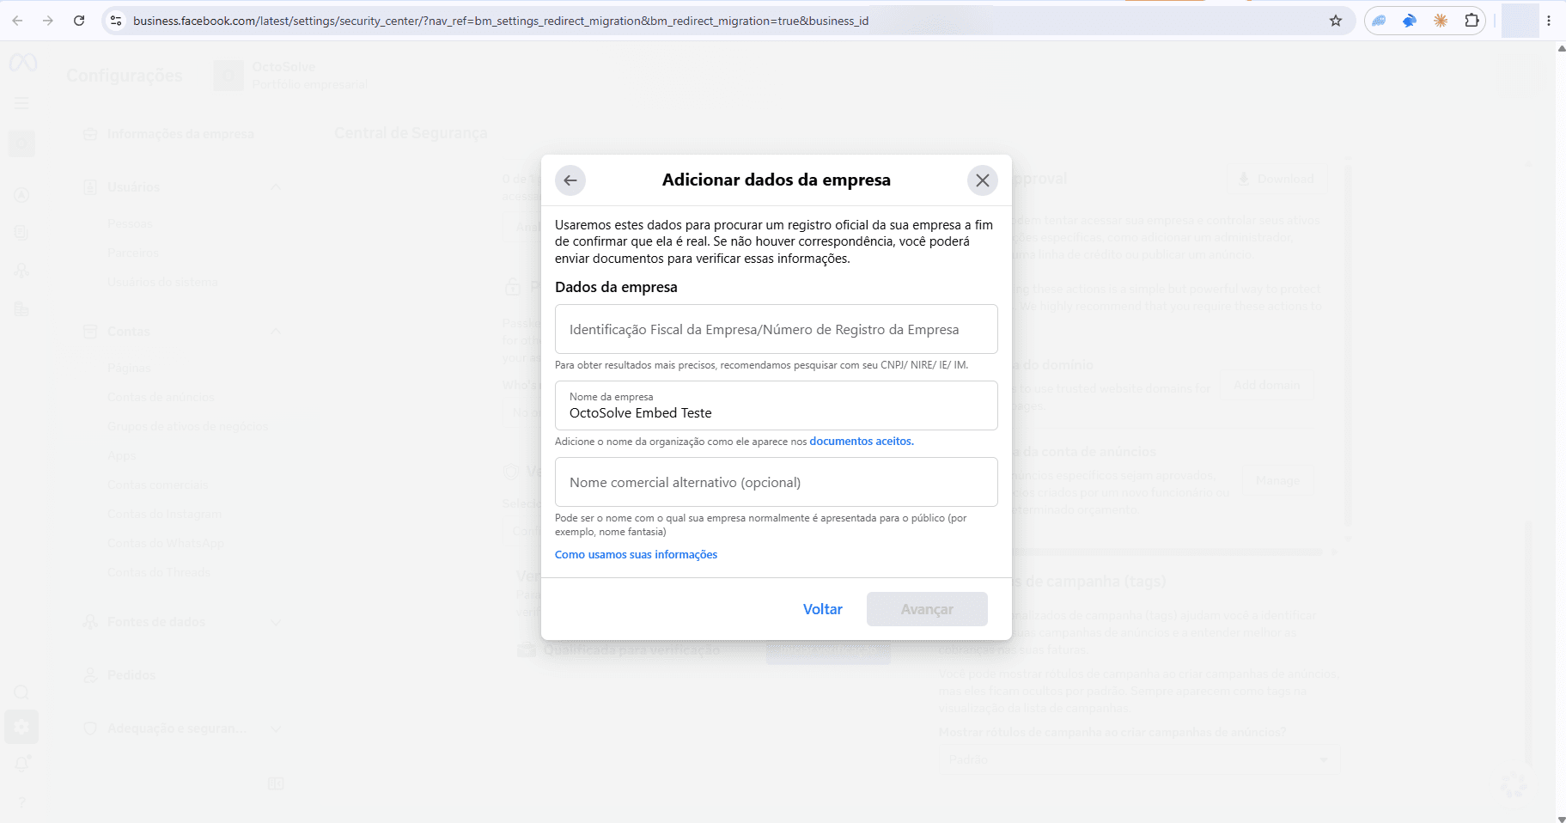Select Informações da empresa menu item
This screenshot has height=823, width=1566.
pos(180,134)
